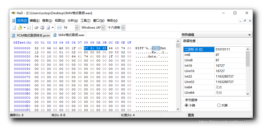Click the 覆盖 overwrite mode status
This screenshot has height=127, width=262.
[x=191, y=115]
